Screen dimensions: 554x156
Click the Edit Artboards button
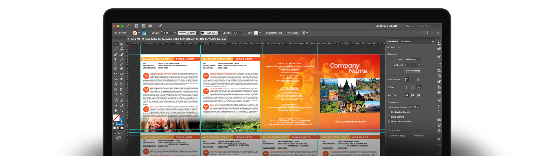[413, 71]
